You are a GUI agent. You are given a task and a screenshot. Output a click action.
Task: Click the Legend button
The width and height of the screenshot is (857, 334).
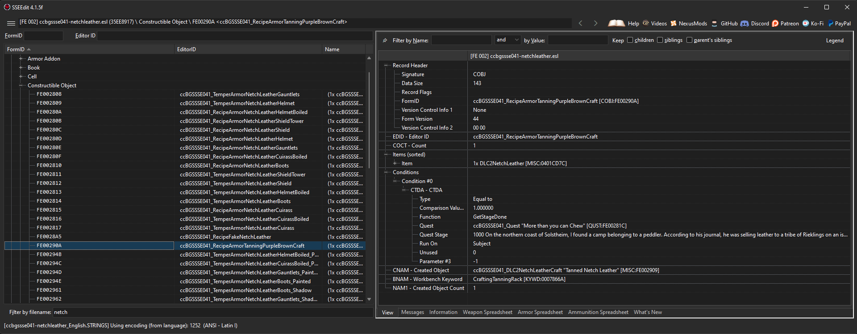(834, 41)
